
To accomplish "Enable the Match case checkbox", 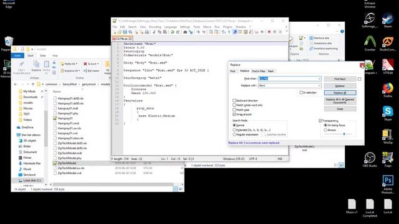I will [x=234, y=110].
